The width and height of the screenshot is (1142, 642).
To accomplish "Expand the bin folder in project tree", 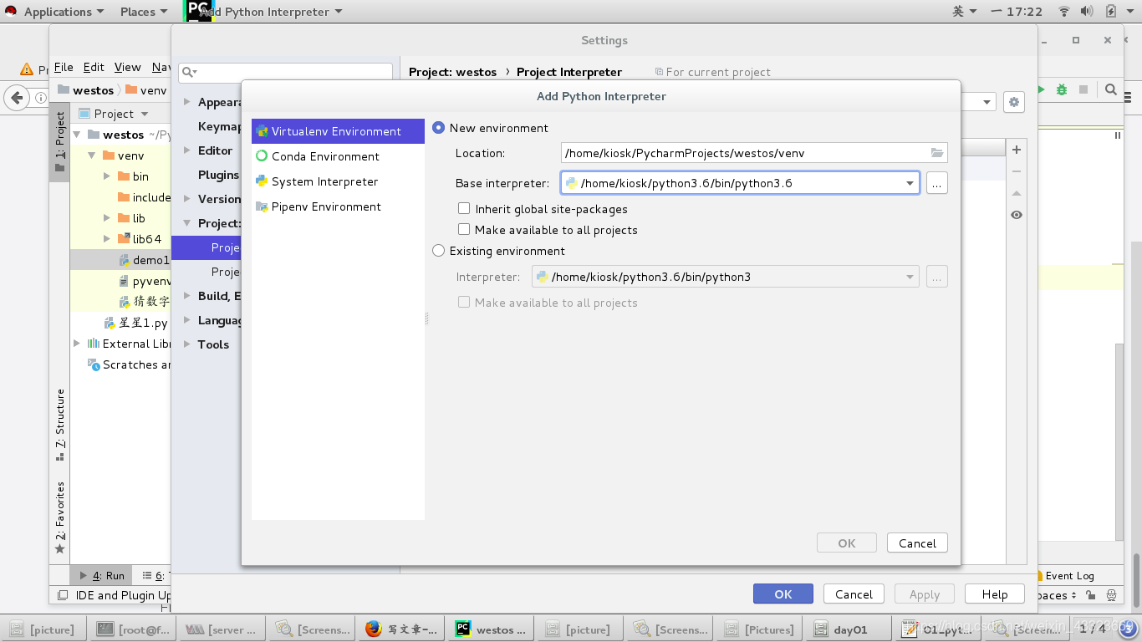I will (107, 176).
